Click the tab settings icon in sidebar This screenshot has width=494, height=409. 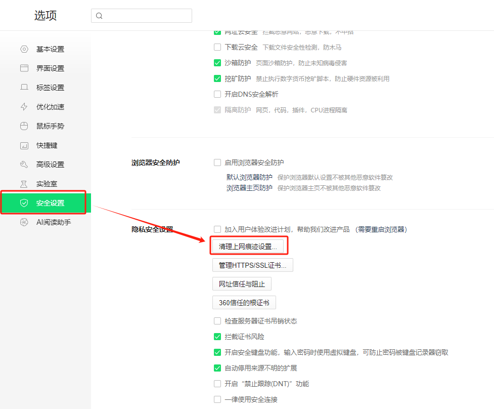tap(24, 88)
